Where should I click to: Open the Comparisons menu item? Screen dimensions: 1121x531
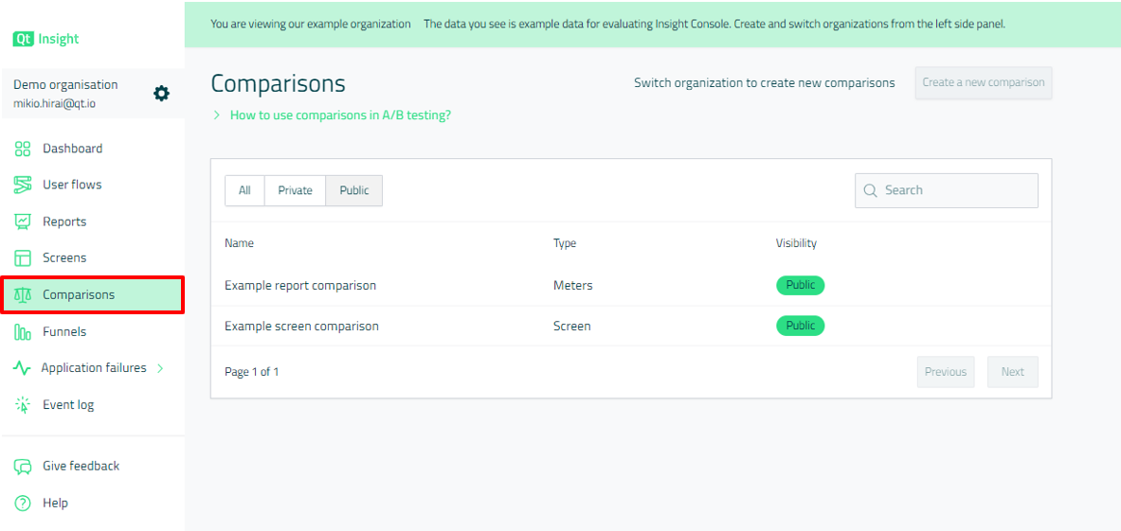point(79,295)
